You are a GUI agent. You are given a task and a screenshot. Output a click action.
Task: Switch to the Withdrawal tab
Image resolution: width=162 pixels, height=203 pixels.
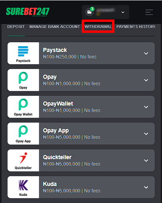pyautogui.click(x=98, y=27)
